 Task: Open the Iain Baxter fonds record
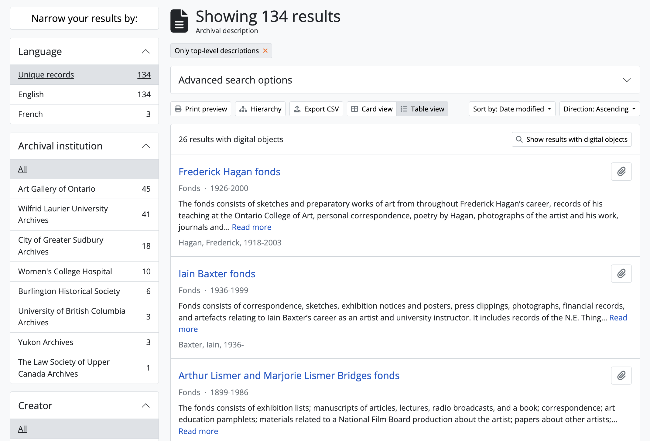[217, 274]
